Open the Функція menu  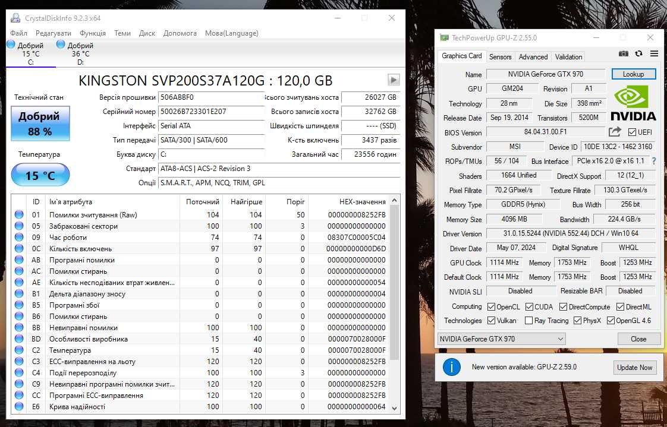coord(93,33)
